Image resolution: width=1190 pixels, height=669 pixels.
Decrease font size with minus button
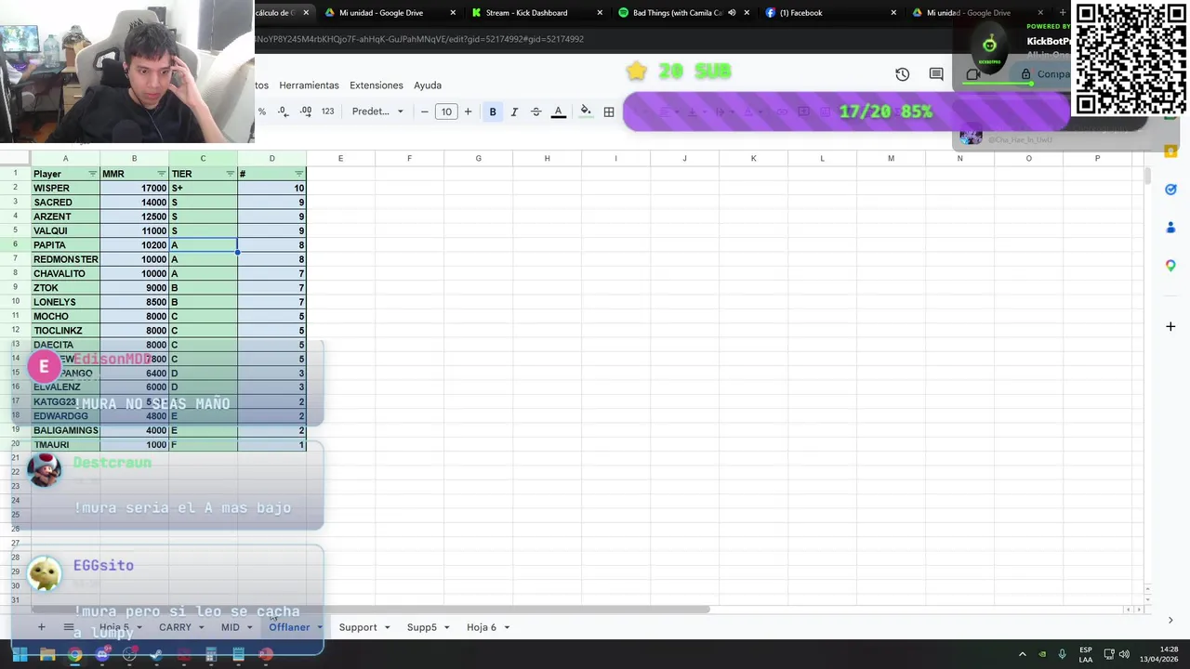coord(425,111)
